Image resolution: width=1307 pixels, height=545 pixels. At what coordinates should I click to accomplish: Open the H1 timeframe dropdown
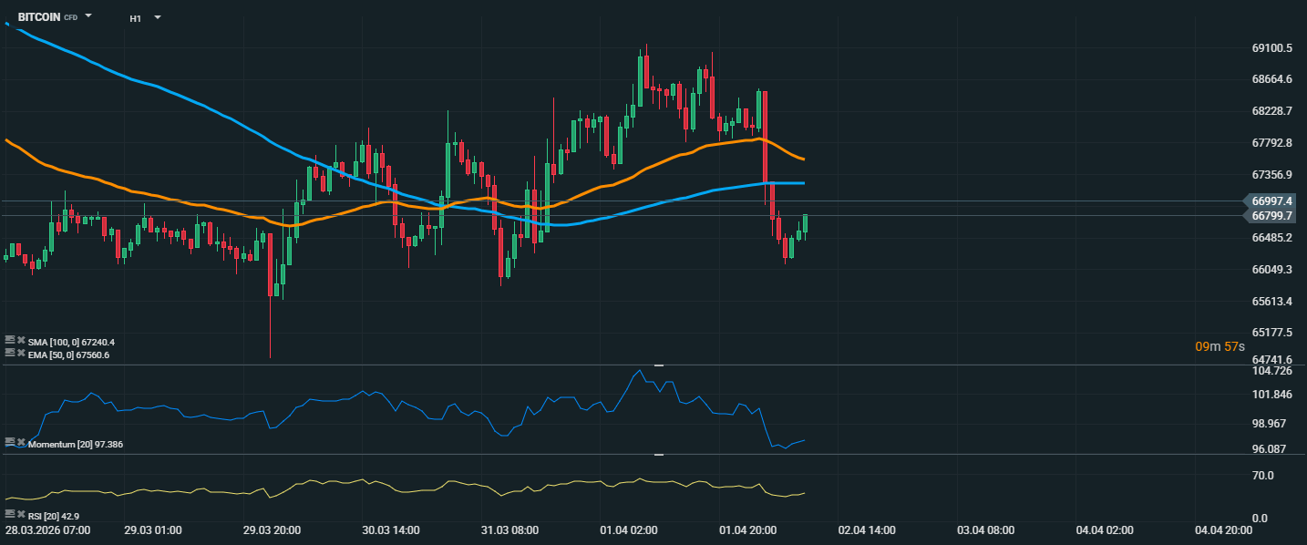(158, 17)
